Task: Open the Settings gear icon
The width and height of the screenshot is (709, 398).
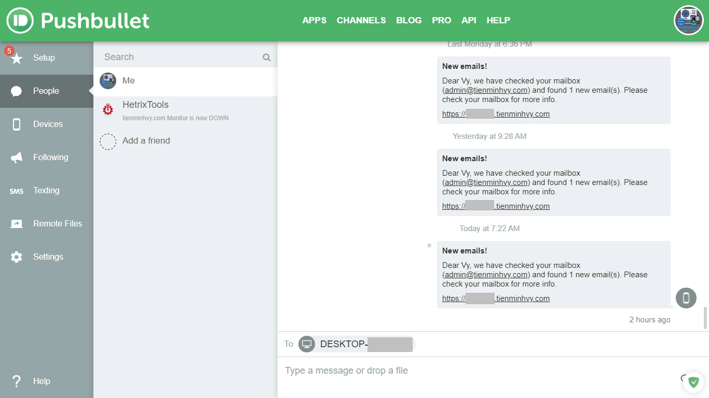Action: [x=17, y=257]
